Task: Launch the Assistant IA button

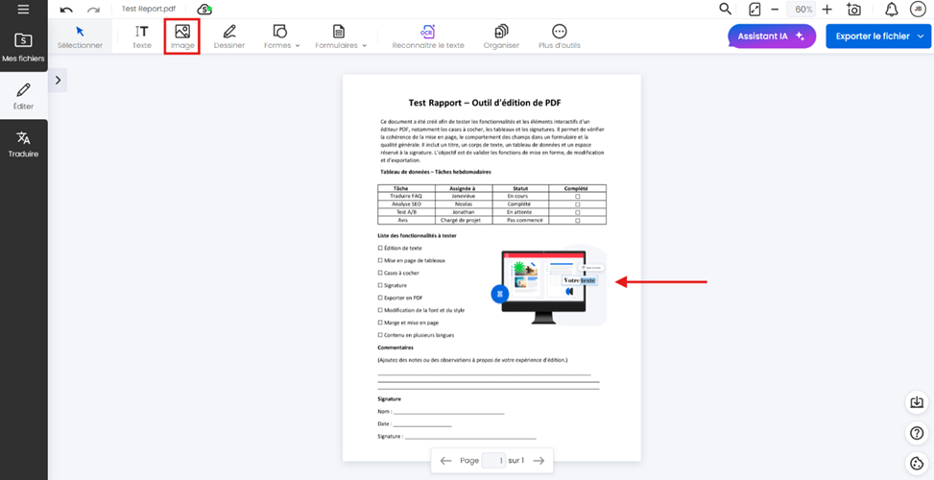Action: tap(771, 36)
